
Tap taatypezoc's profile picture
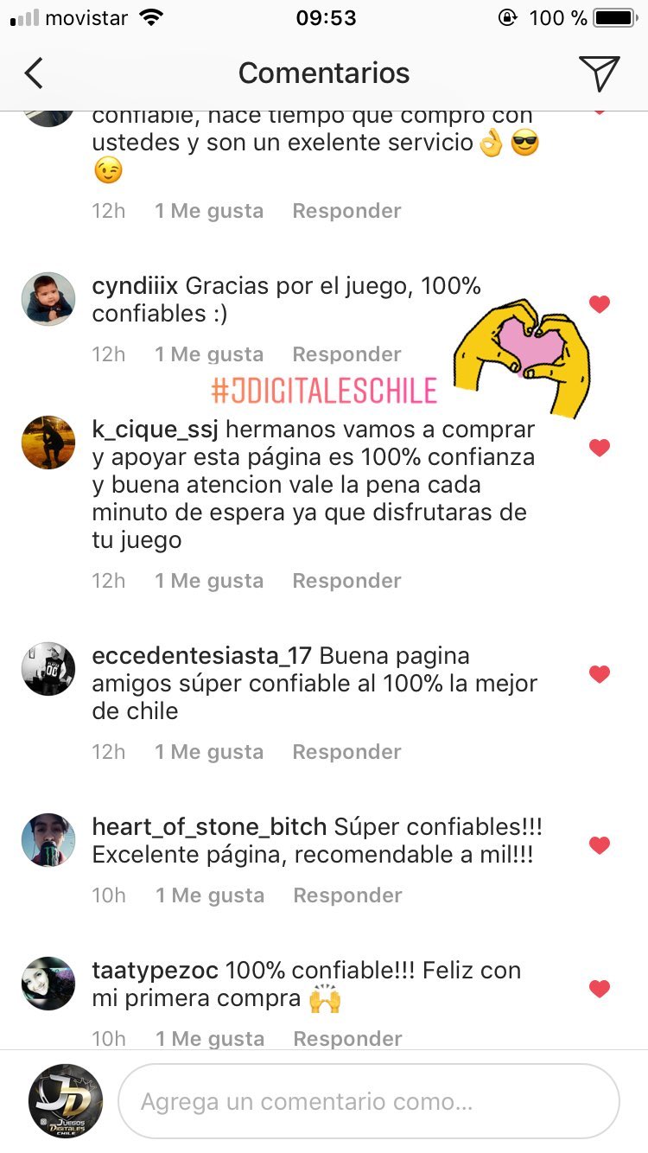48,984
